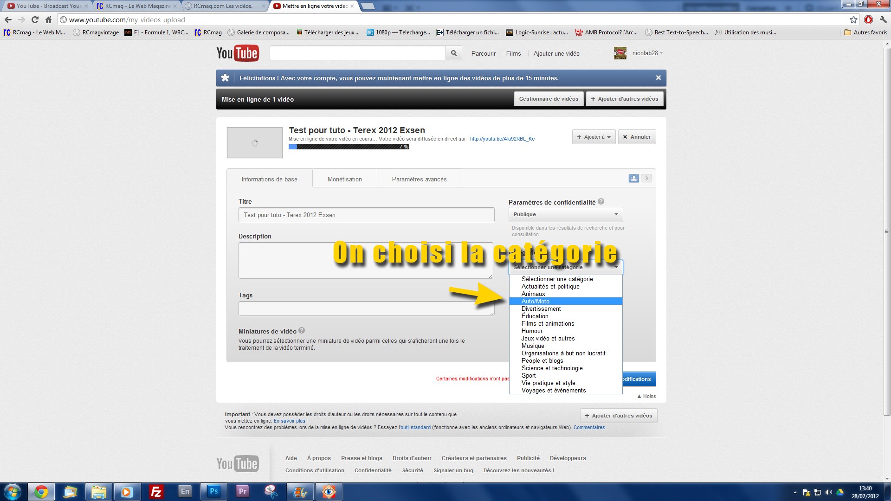This screenshot has width=891, height=501.
Task: Select Films et animations category
Action: click(x=566, y=323)
